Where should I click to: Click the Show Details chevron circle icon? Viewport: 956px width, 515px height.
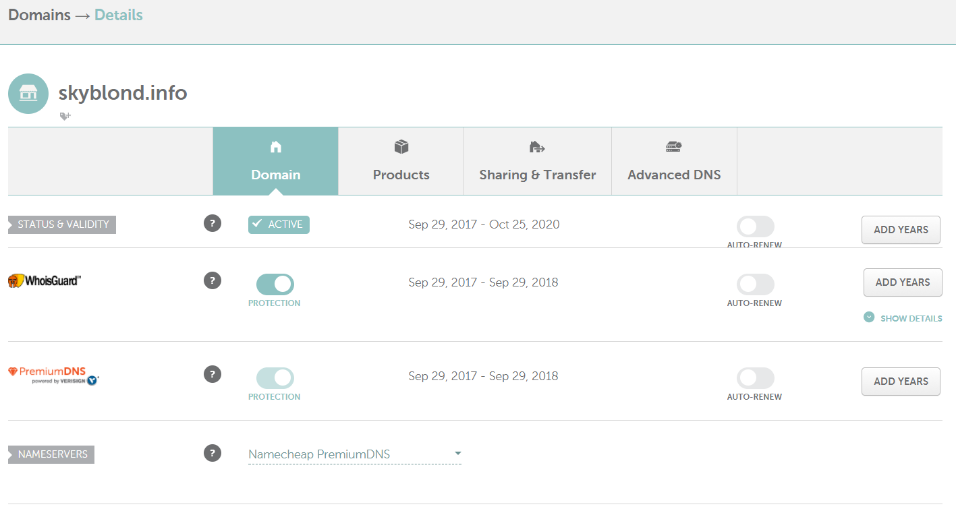point(869,317)
